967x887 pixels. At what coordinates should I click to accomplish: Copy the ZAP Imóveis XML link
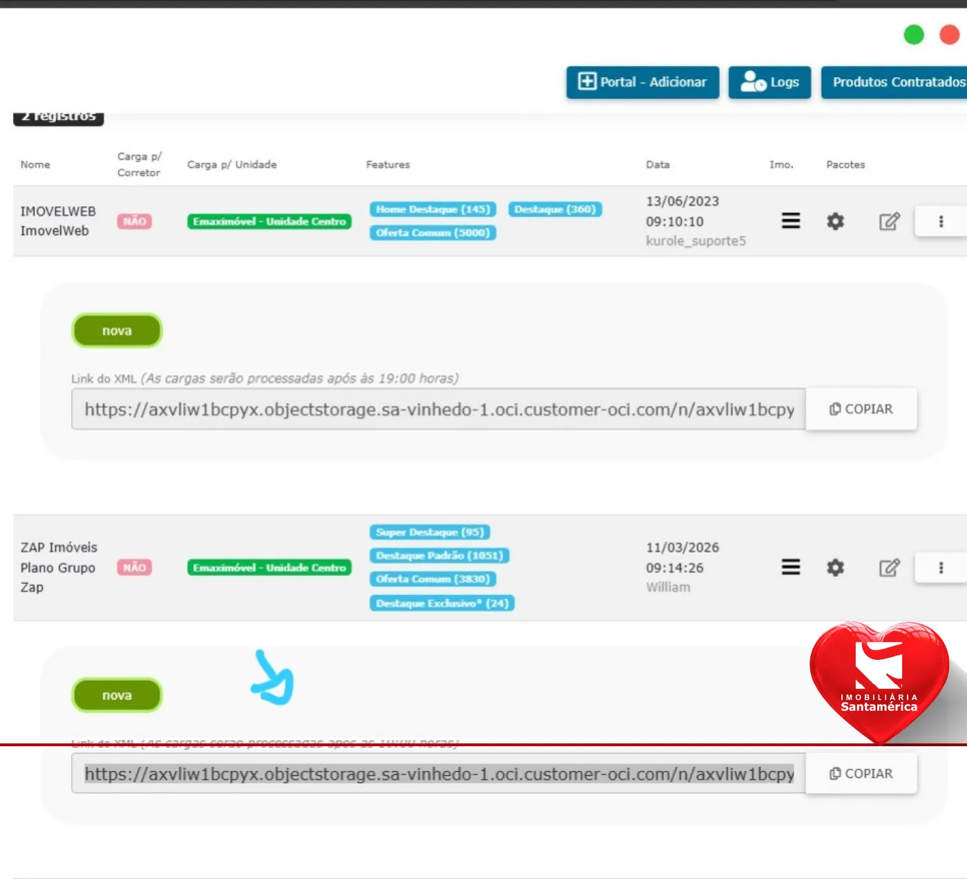861,774
